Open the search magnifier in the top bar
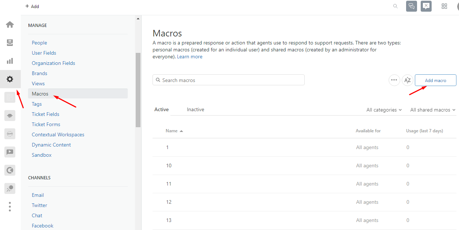The height and width of the screenshot is (230, 459). [395, 6]
